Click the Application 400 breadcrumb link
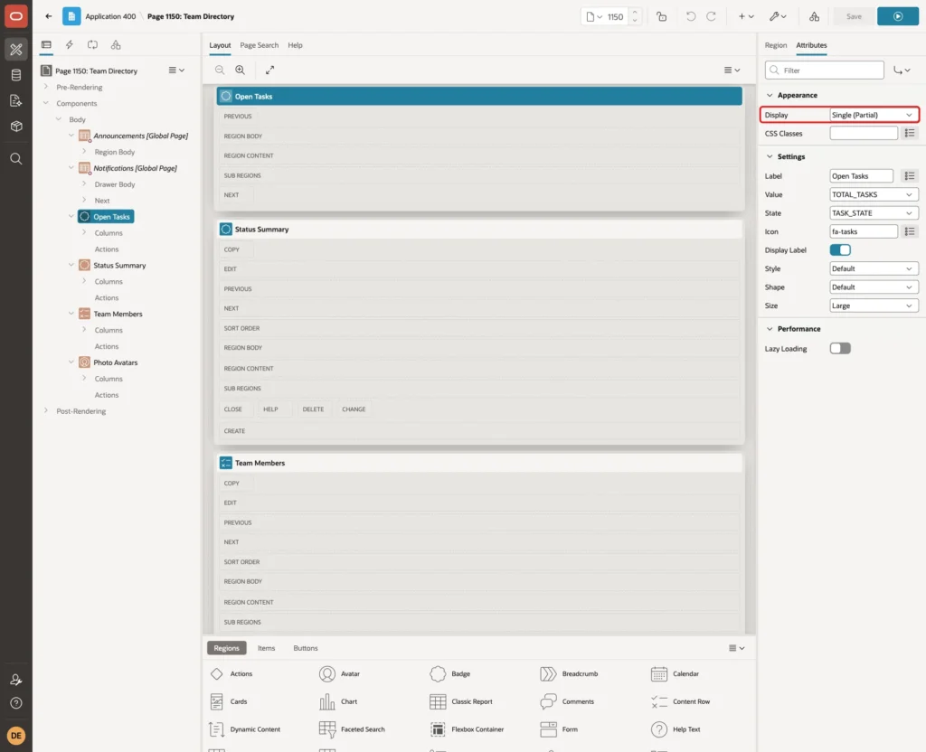 [110, 16]
